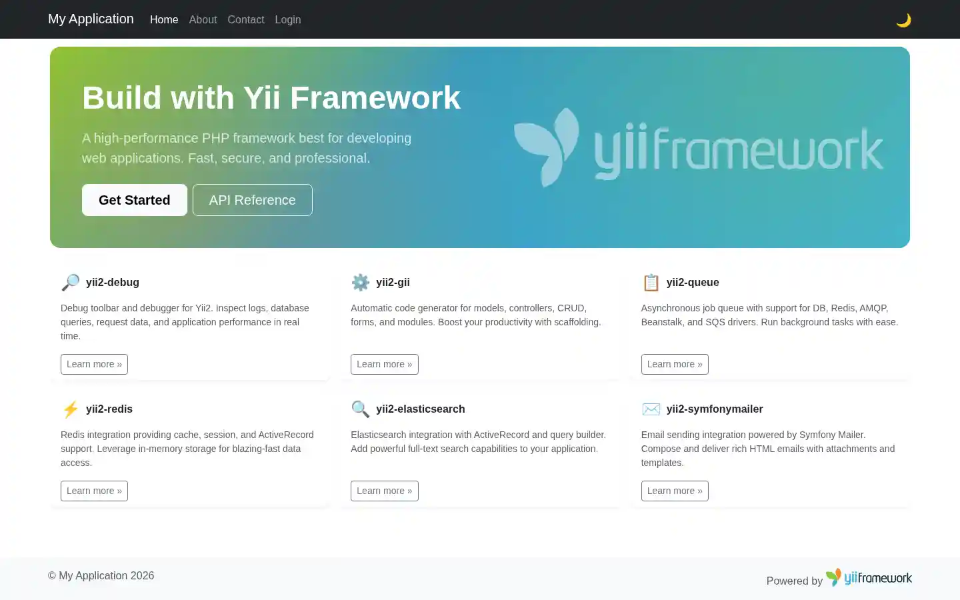Click the Build with Yii Framework heading
The image size is (960, 600).
pyautogui.click(x=271, y=98)
